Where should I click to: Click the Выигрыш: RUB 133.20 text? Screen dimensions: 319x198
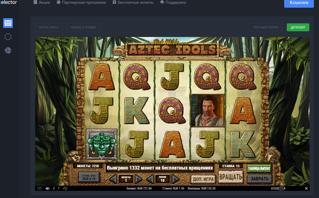[201, 188]
